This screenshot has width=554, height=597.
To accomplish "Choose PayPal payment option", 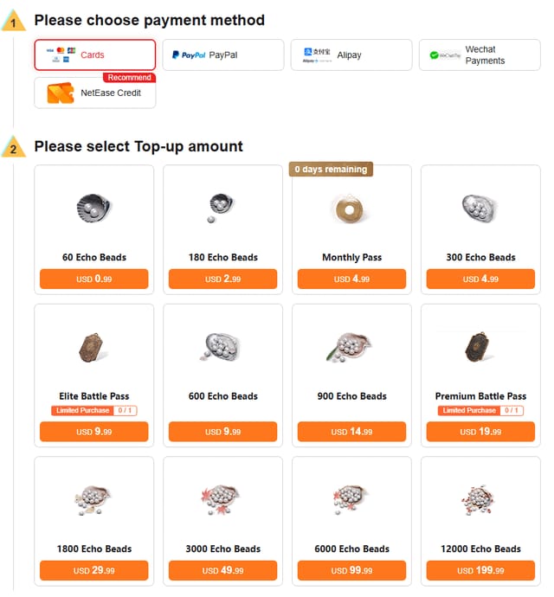I will (x=222, y=55).
